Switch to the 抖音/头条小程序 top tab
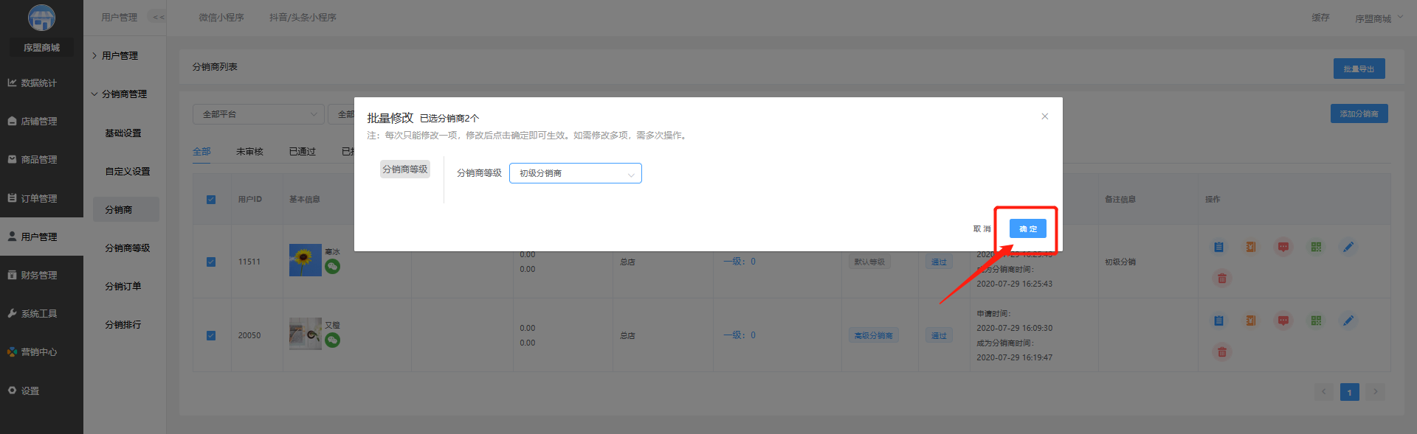 pyautogui.click(x=303, y=17)
